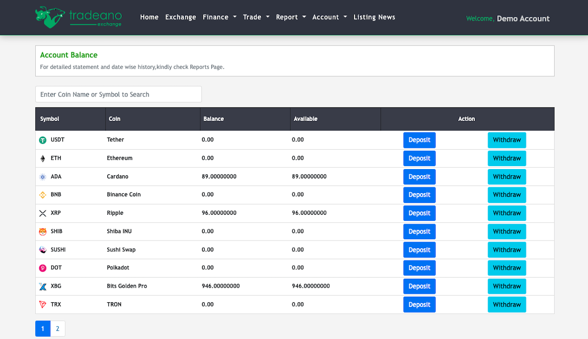Viewport: 588px width, 339px height.
Task: Deposit SHIB Shiba INU
Action: click(420, 231)
